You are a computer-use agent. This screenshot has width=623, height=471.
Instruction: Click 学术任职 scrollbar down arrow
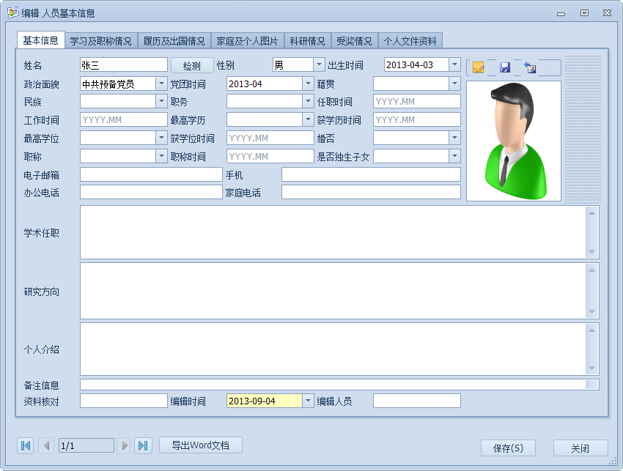pyautogui.click(x=591, y=251)
